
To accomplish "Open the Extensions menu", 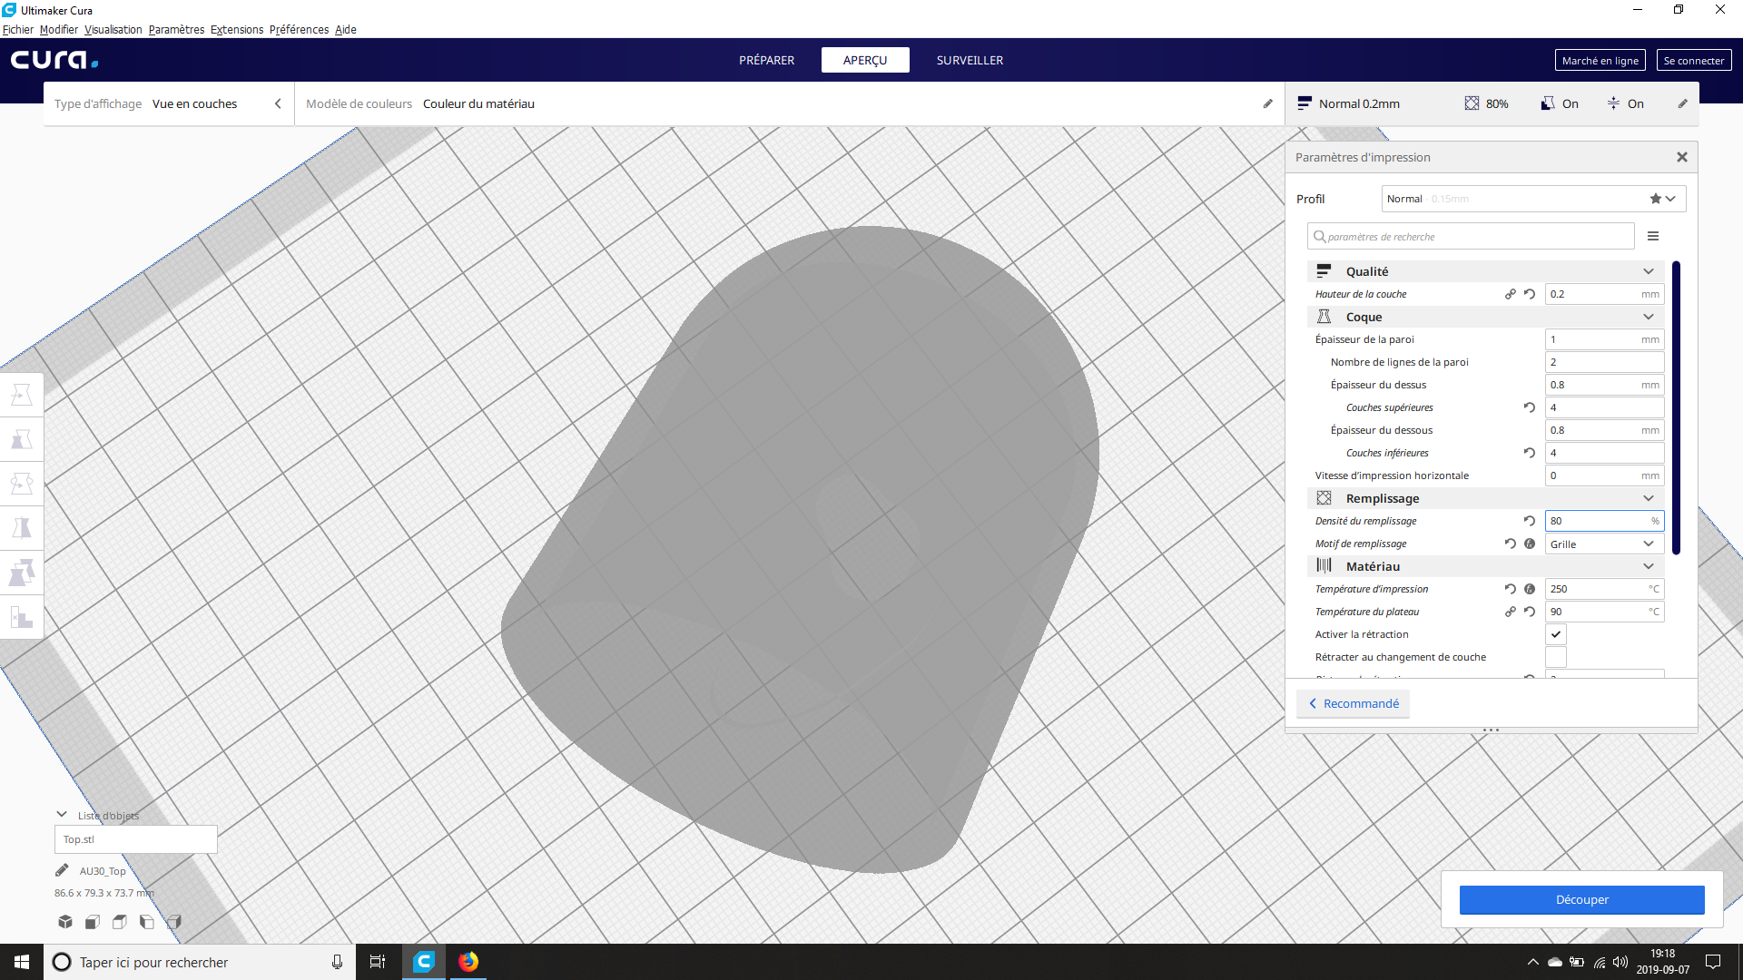I will point(237,29).
